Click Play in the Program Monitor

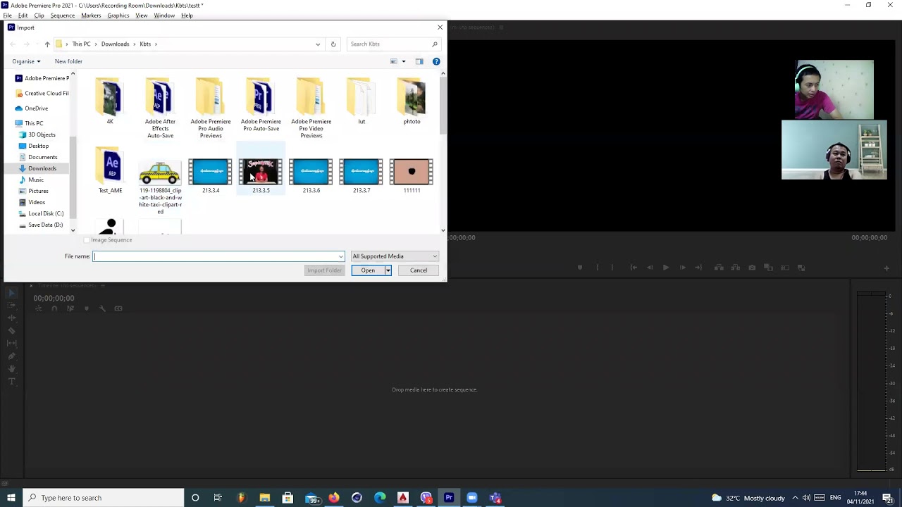(x=665, y=268)
